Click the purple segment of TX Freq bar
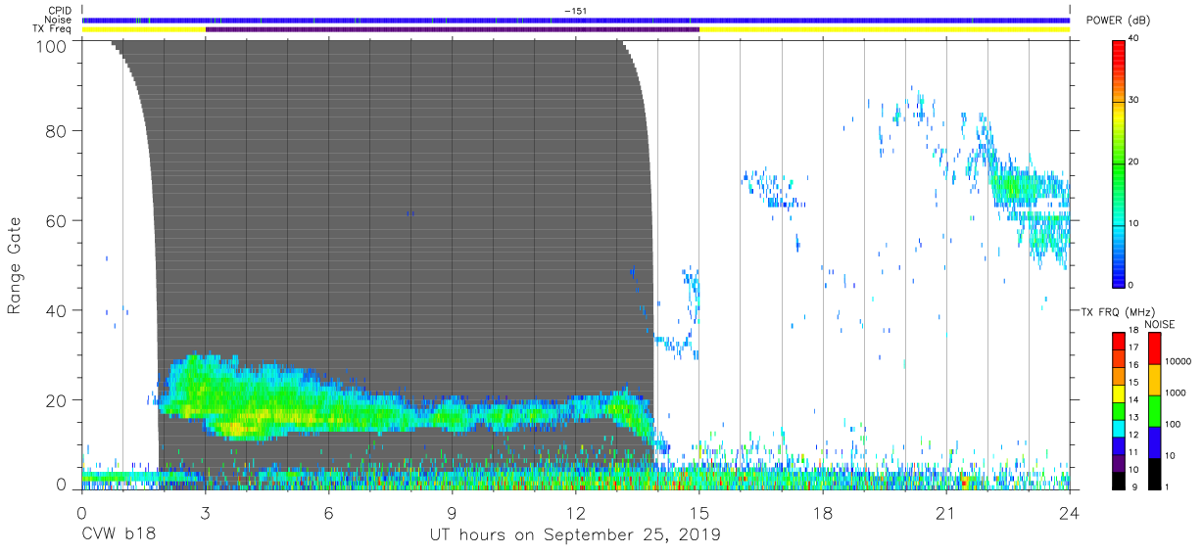1203x555 pixels. coord(453,29)
